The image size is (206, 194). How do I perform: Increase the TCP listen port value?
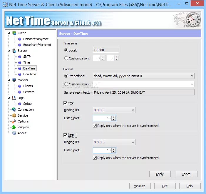click(113, 117)
